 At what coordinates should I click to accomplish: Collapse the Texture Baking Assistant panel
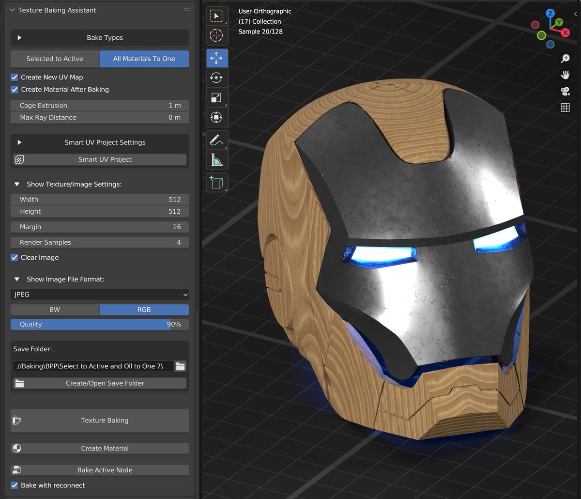pos(12,10)
